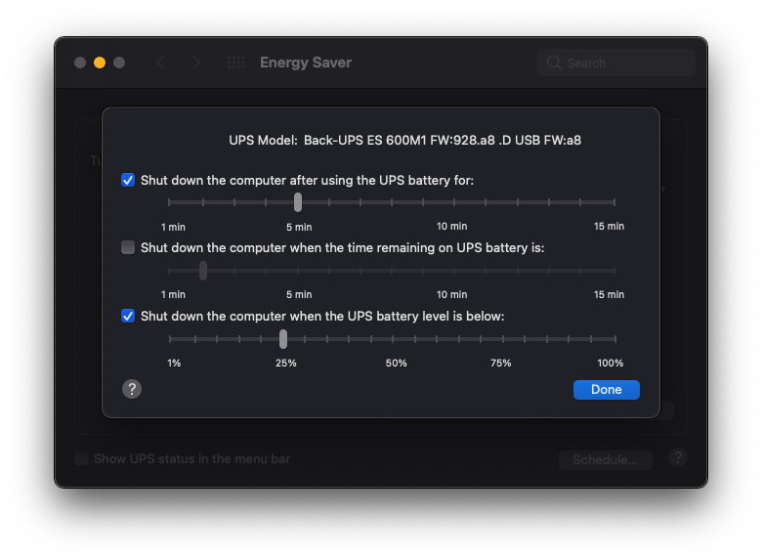The image size is (762, 560).
Task: Click the back navigation arrow in the toolbar
Action: pyautogui.click(x=161, y=63)
